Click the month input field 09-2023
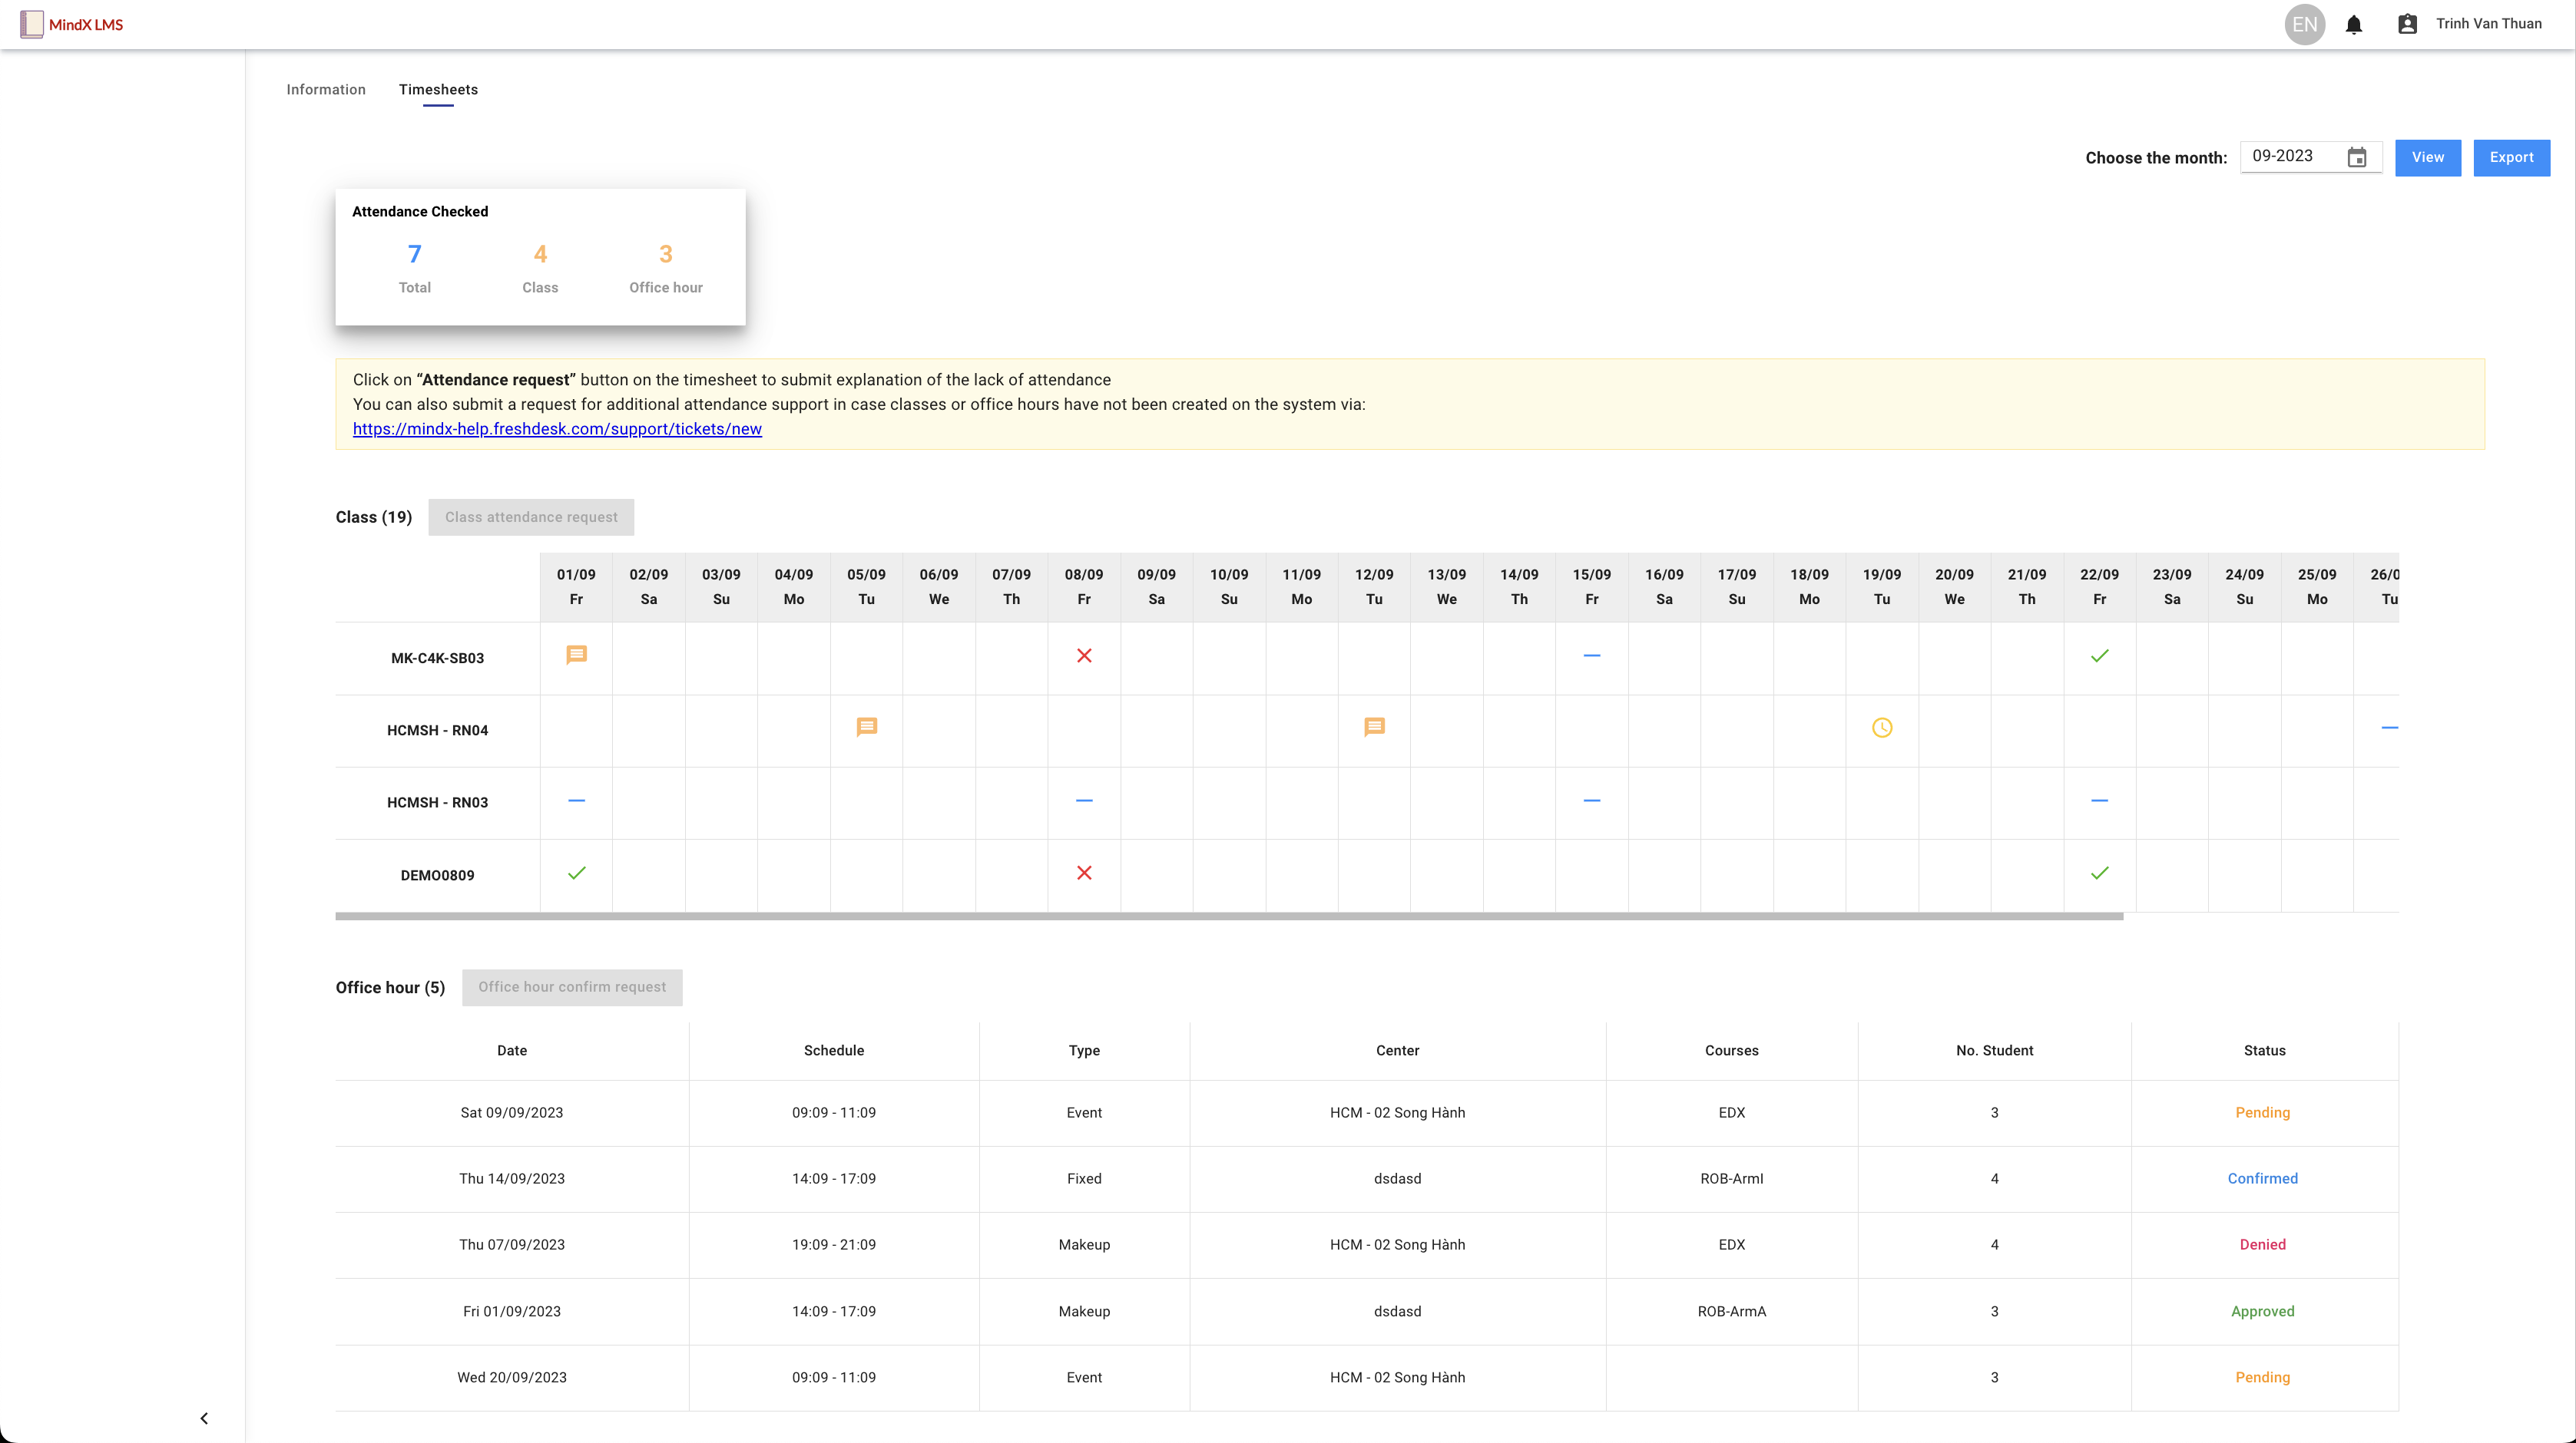Image resolution: width=2576 pixels, height=1443 pixels. (2290, 157)
